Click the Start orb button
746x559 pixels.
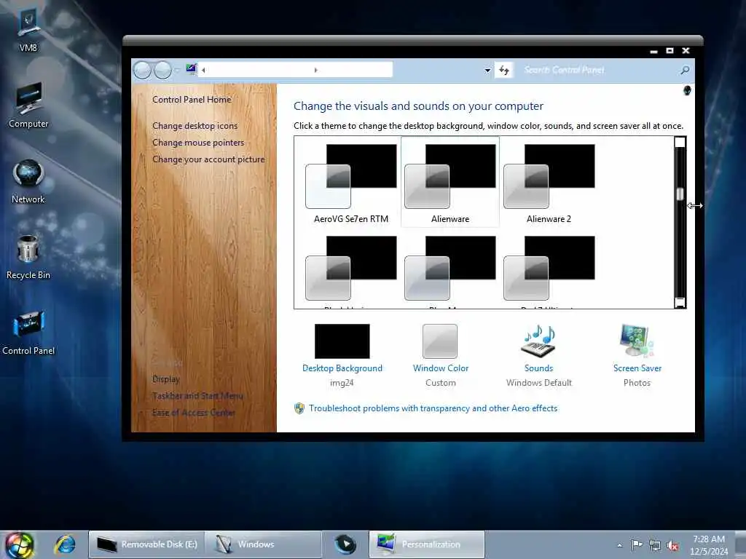[x=20, y=544]
